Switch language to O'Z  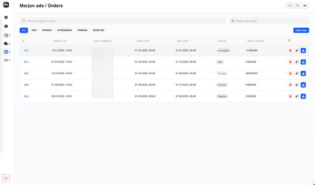pos(290,5)
